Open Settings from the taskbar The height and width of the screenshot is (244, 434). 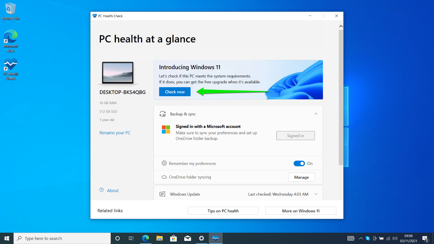202,238
